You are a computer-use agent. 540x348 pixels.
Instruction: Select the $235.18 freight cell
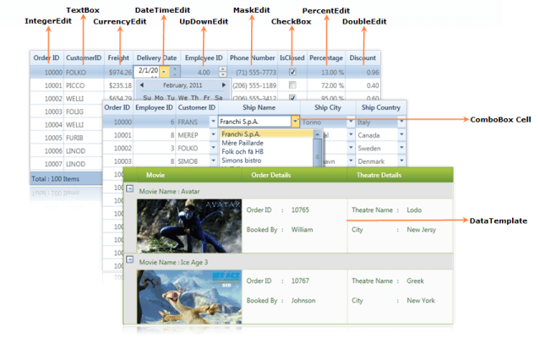click(x=118, y=85)
